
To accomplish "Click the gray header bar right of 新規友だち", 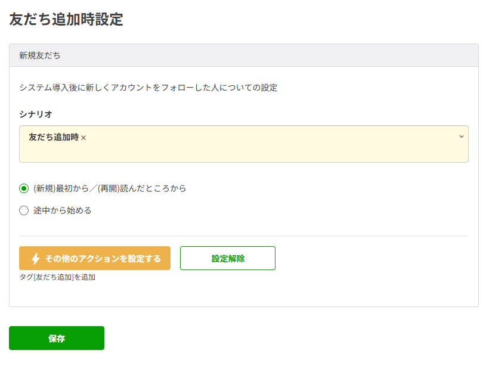I will [268, 55].
